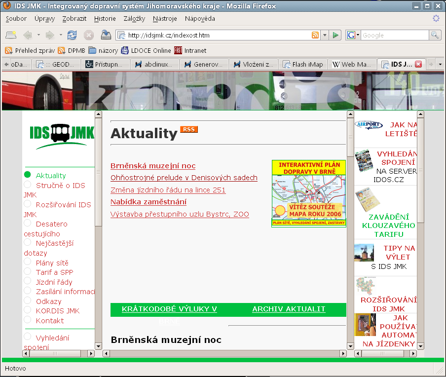The image size is (446, 377).
Task: Open the Přehled zpráv feed bookmark
Action: (30, 51)
